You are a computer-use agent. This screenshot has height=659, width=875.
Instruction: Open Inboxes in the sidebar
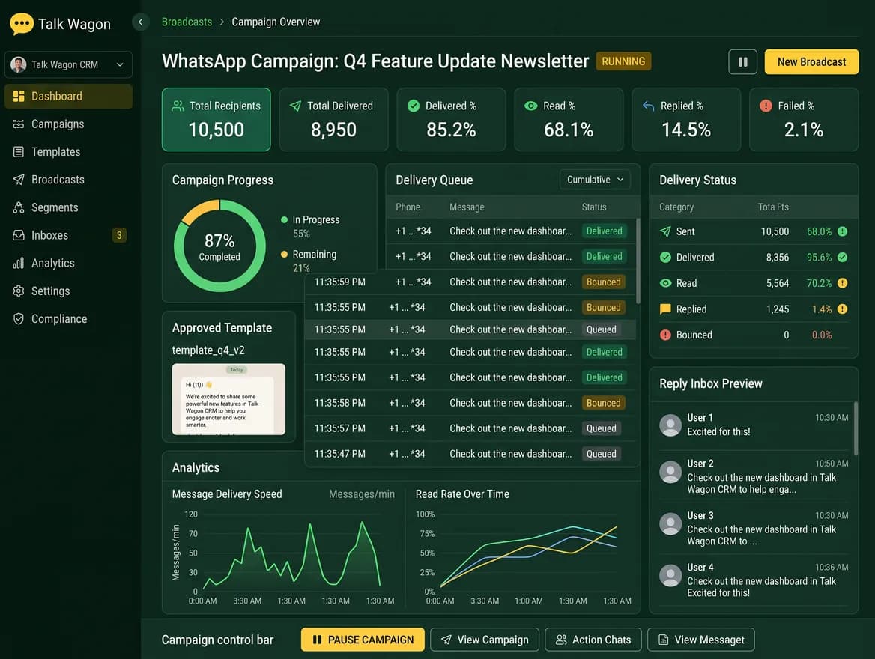click(68, 235)
